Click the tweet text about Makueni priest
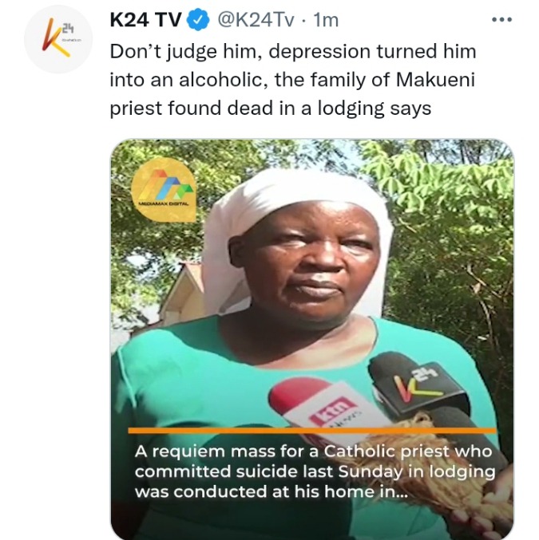 point(293,80)
